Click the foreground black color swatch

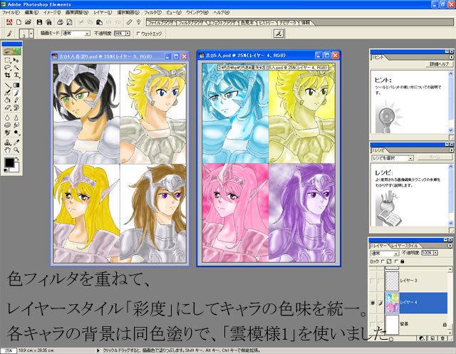pyautogui.click(x=9, y=162)
